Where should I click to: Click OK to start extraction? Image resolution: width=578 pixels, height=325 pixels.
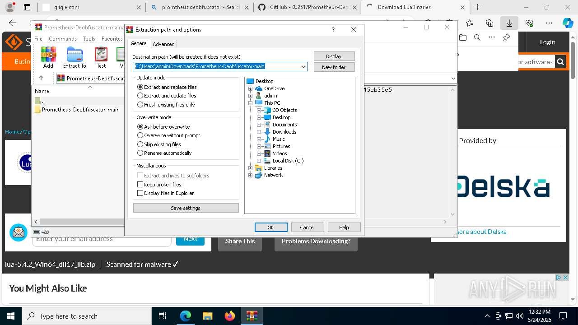coord(271,227)
